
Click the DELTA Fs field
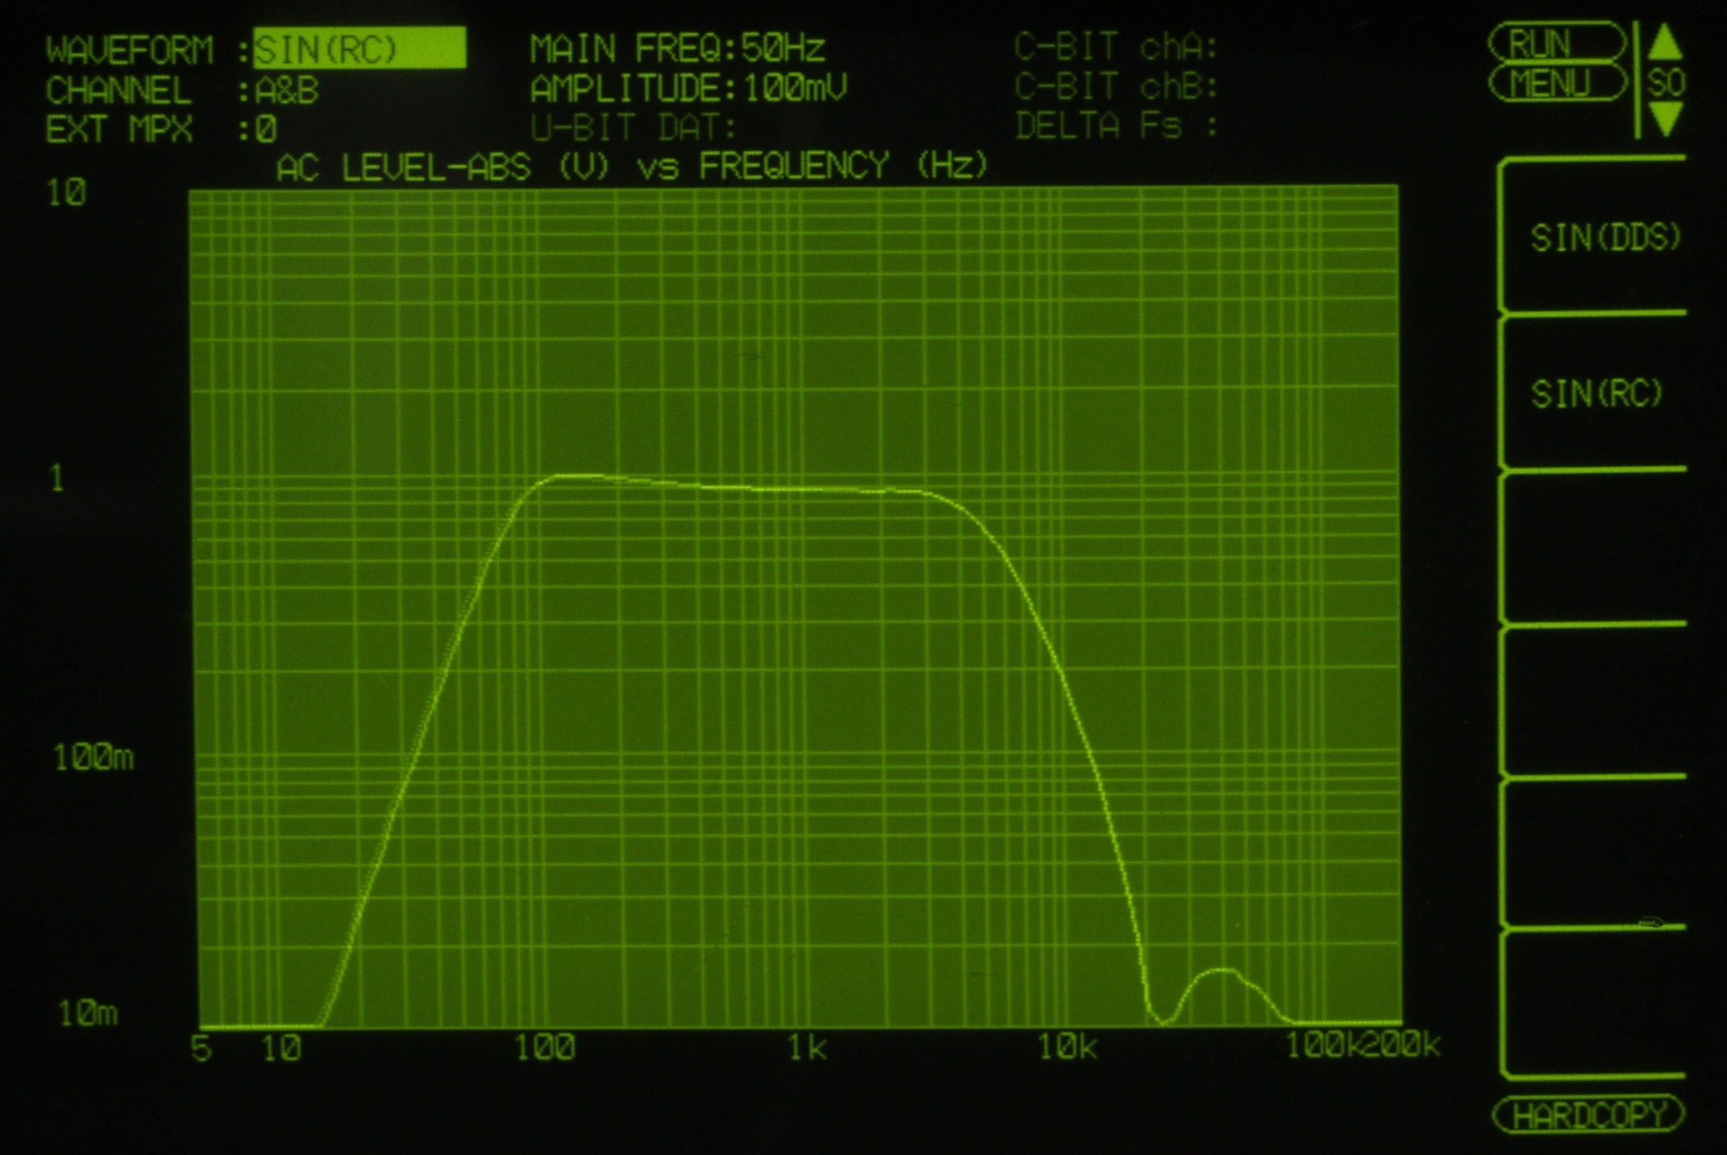tap(1115, 126)
